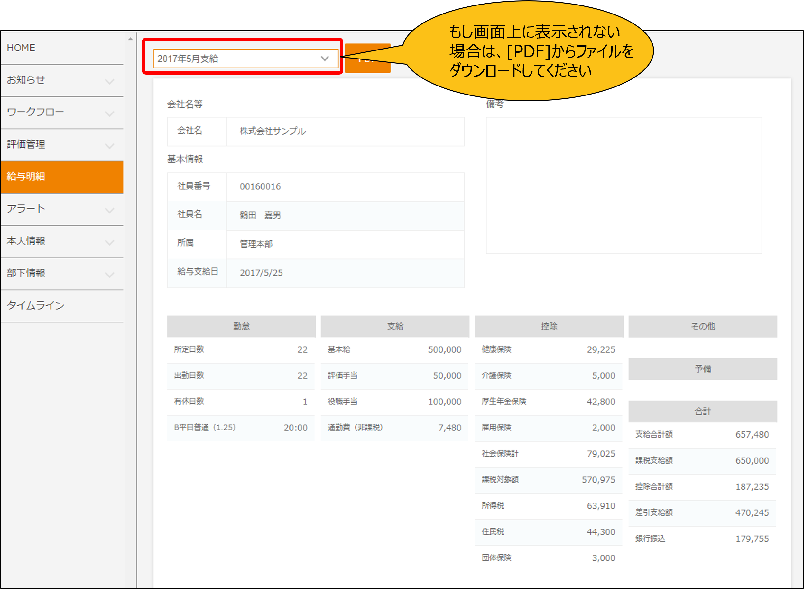The width and height of the screenshot is (804, 589).
Task: Click inside the 備考 remarks box
Action: 624,186
